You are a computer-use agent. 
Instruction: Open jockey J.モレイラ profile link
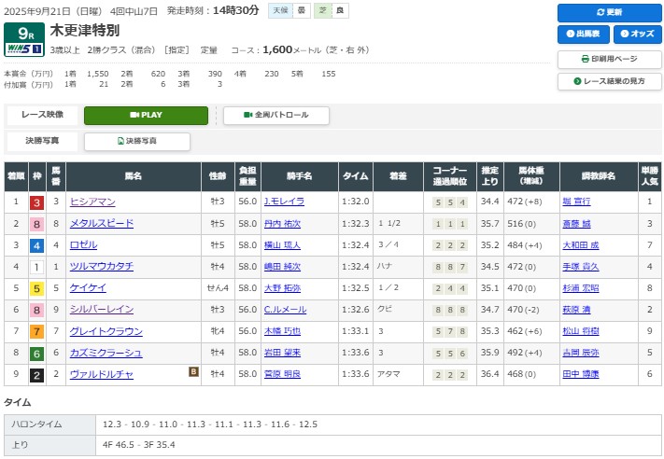click(284, 202)
